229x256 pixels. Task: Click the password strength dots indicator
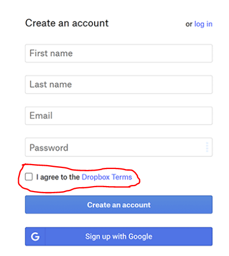pos(207,147)
